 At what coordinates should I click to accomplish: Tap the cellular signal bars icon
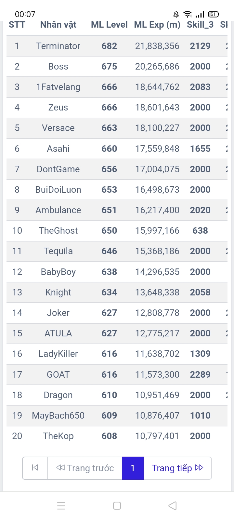(x=200, y=14)
